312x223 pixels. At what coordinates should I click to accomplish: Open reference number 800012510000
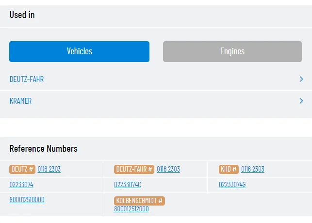click(27, 200)
